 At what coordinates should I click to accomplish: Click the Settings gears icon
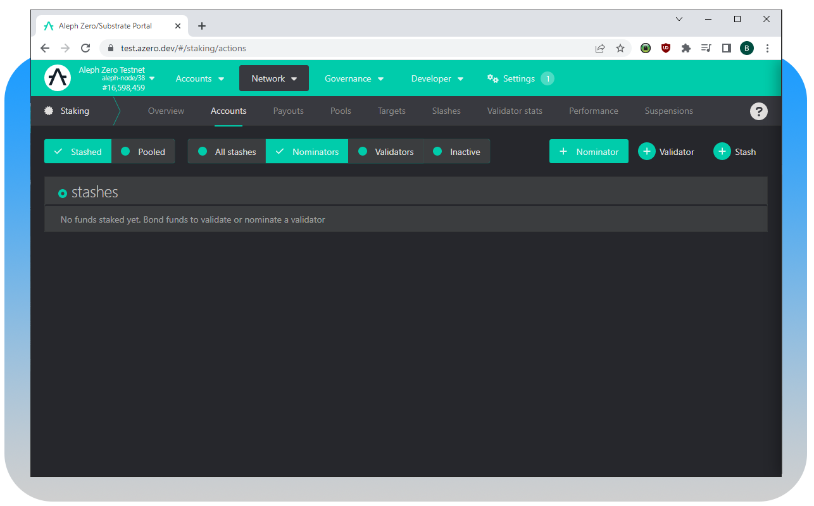[x=493, y=78]
